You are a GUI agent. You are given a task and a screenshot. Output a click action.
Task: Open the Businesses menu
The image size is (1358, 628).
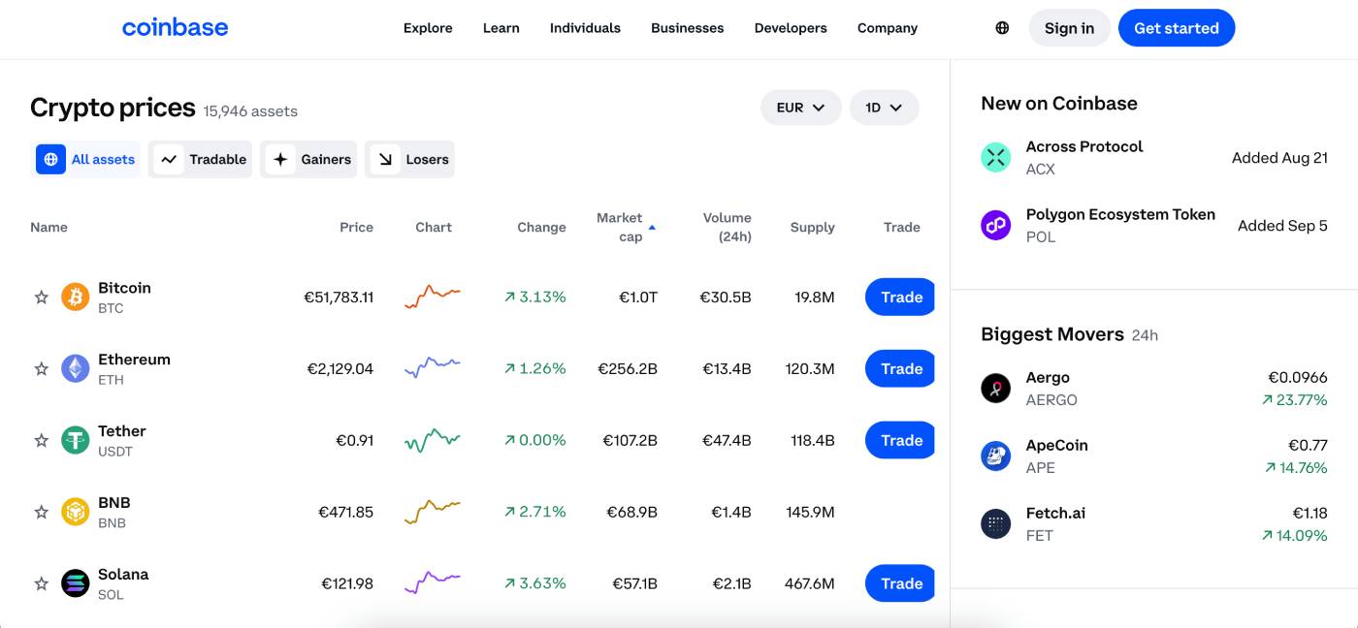pos(688,28)
